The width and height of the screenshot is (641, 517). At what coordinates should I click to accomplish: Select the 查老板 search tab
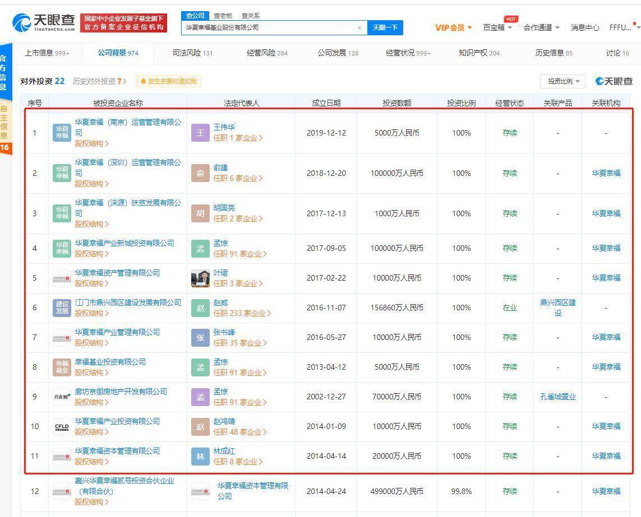(x=223, y=15)
